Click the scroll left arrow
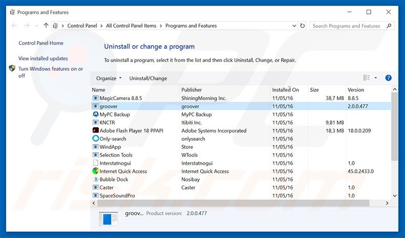Screen dimensions: 405x238 click(x=94, y=203)
